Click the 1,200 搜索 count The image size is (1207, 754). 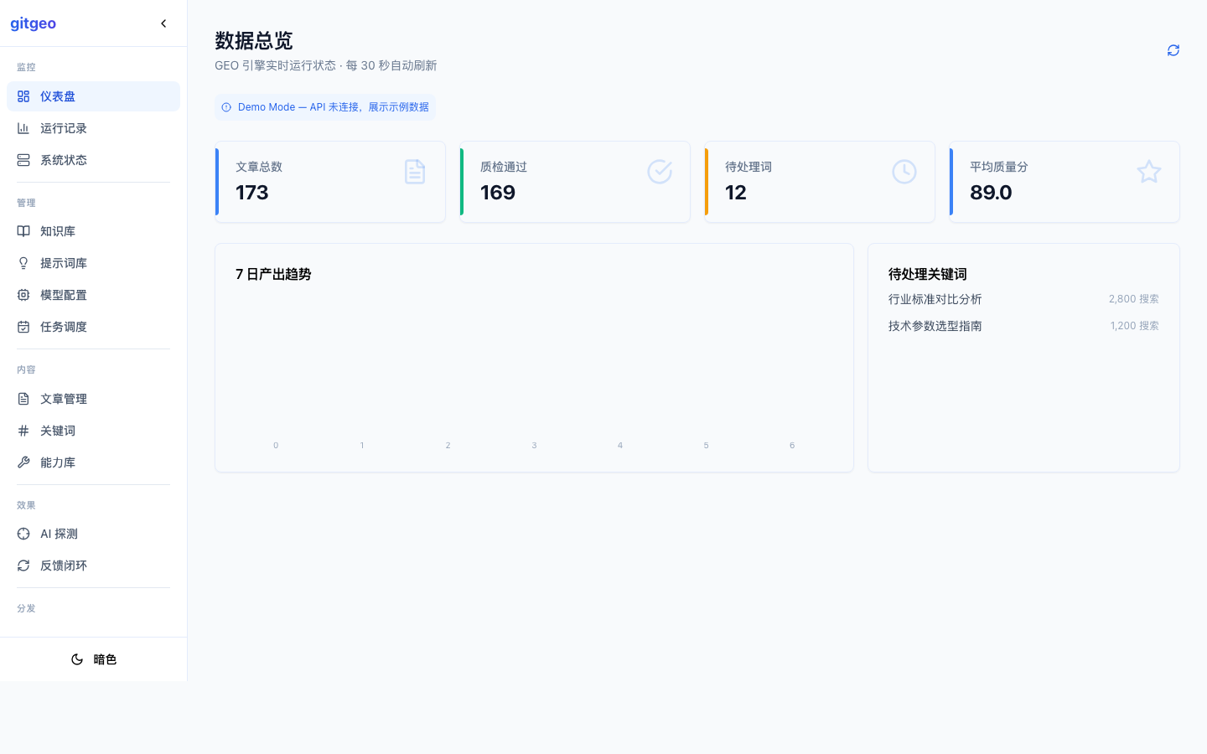click(1135, 326)
